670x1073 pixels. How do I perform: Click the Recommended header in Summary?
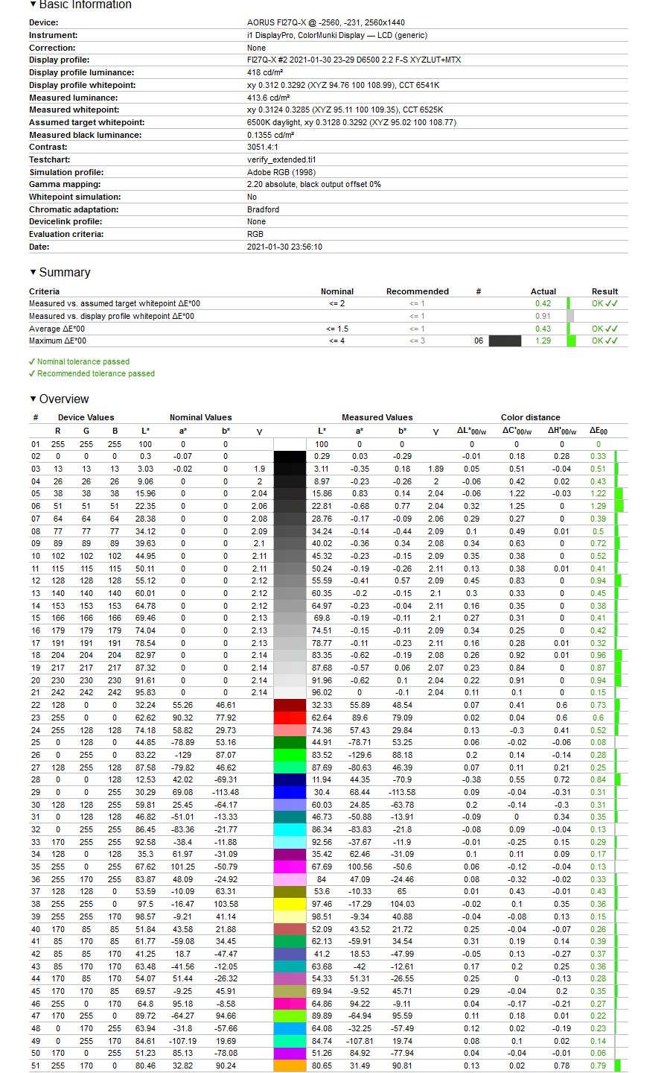pos(417,291)
